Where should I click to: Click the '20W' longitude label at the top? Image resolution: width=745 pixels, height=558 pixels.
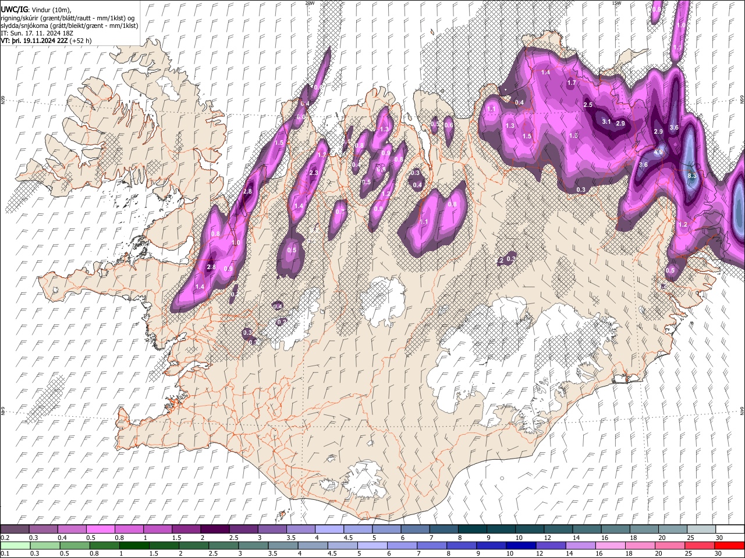[x=310, y=3]
